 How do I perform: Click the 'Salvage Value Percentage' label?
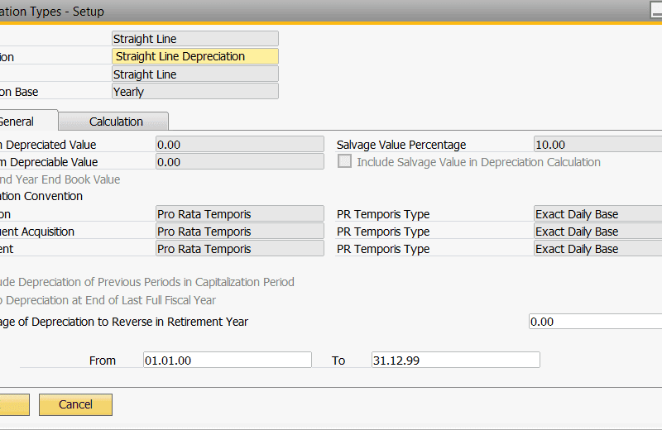point(401,145)
